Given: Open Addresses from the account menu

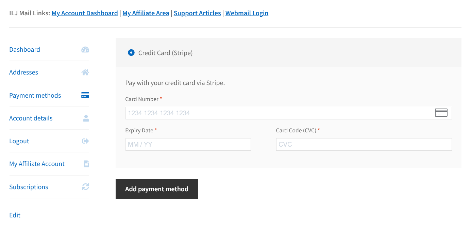Looking at the screenshot, I should pos(23,72).
